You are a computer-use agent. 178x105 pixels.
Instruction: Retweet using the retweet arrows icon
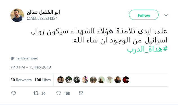(x=36, y=93)
